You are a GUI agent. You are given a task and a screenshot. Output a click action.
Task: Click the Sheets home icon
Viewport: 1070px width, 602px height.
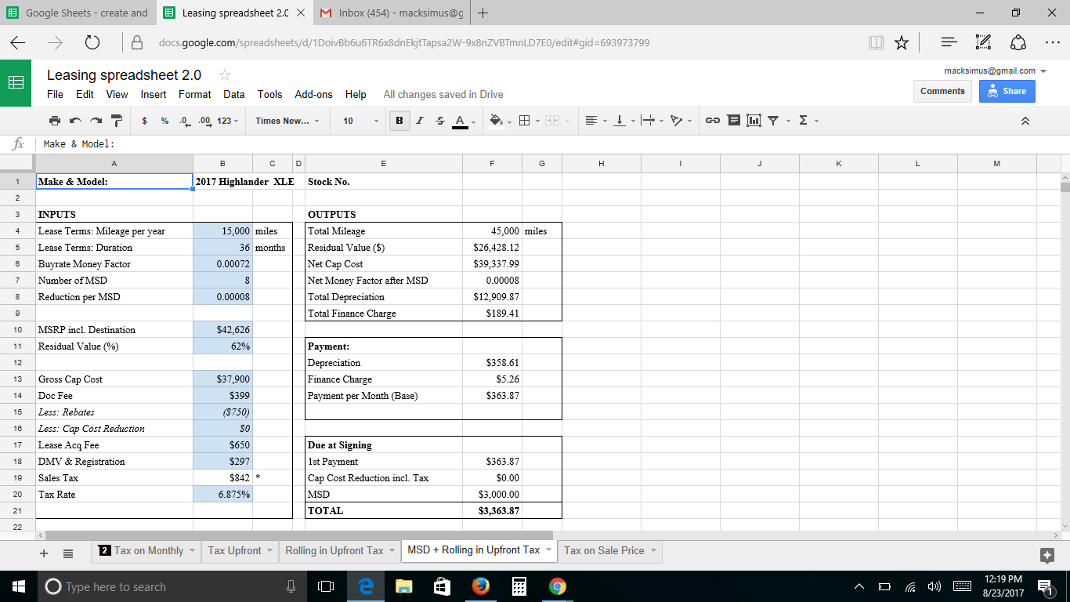click(16, 82)
